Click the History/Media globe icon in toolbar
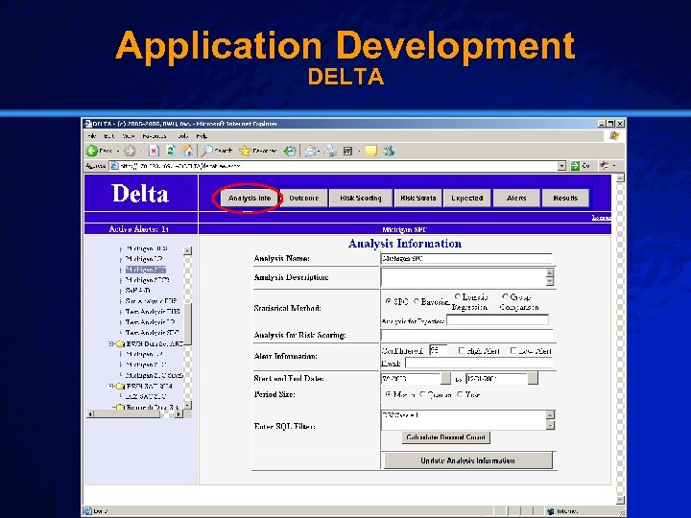This screenshot has height=518, width=691. [x=290, y=152]
